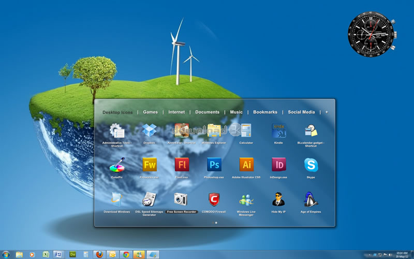Open the Download Windows icon
Screen dimensions: 414x259
point(117,199)
